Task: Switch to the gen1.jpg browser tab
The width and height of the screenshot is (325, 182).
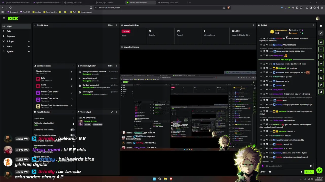Action: [x=77, y=3]
